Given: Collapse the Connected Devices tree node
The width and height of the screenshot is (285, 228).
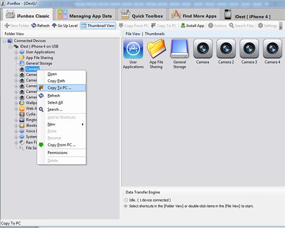Looking at the screenshot, I should pyautogui.click(x=4, y=41).
